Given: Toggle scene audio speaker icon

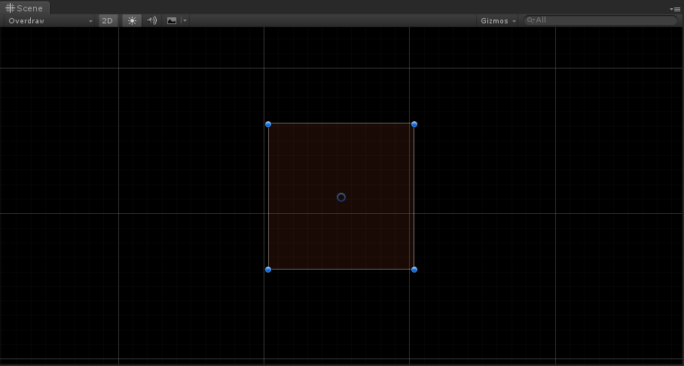Looking at the screenshot, I should (x=152, y=20).
